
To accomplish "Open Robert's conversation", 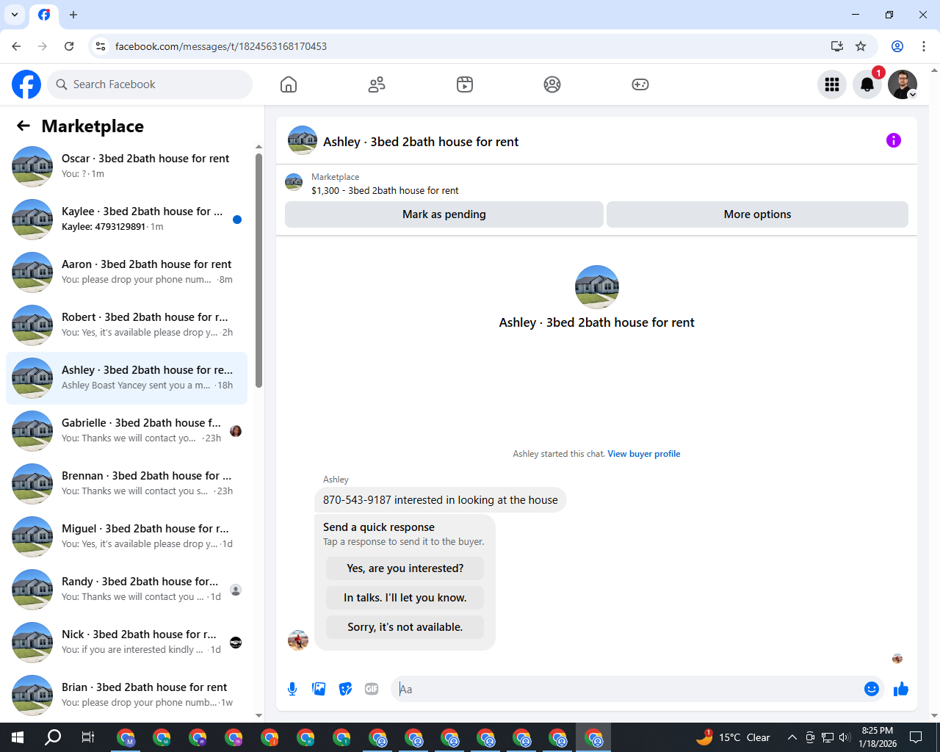I will [x=126, y=325].
